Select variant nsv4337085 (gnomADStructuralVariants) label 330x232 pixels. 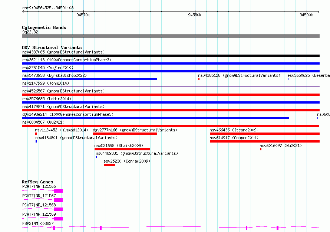63,52
